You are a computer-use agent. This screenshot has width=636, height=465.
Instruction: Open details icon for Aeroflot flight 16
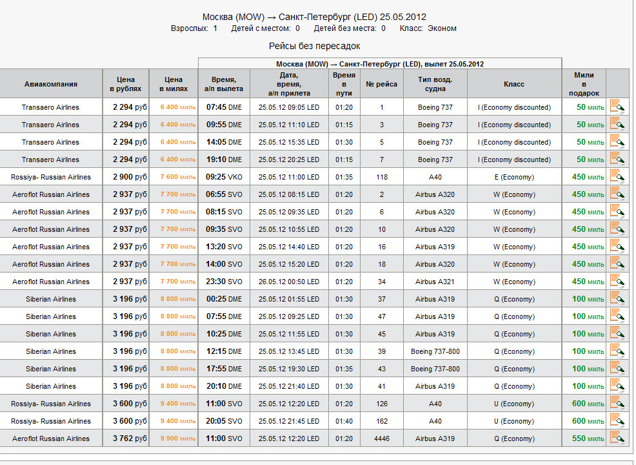[617, 246]
